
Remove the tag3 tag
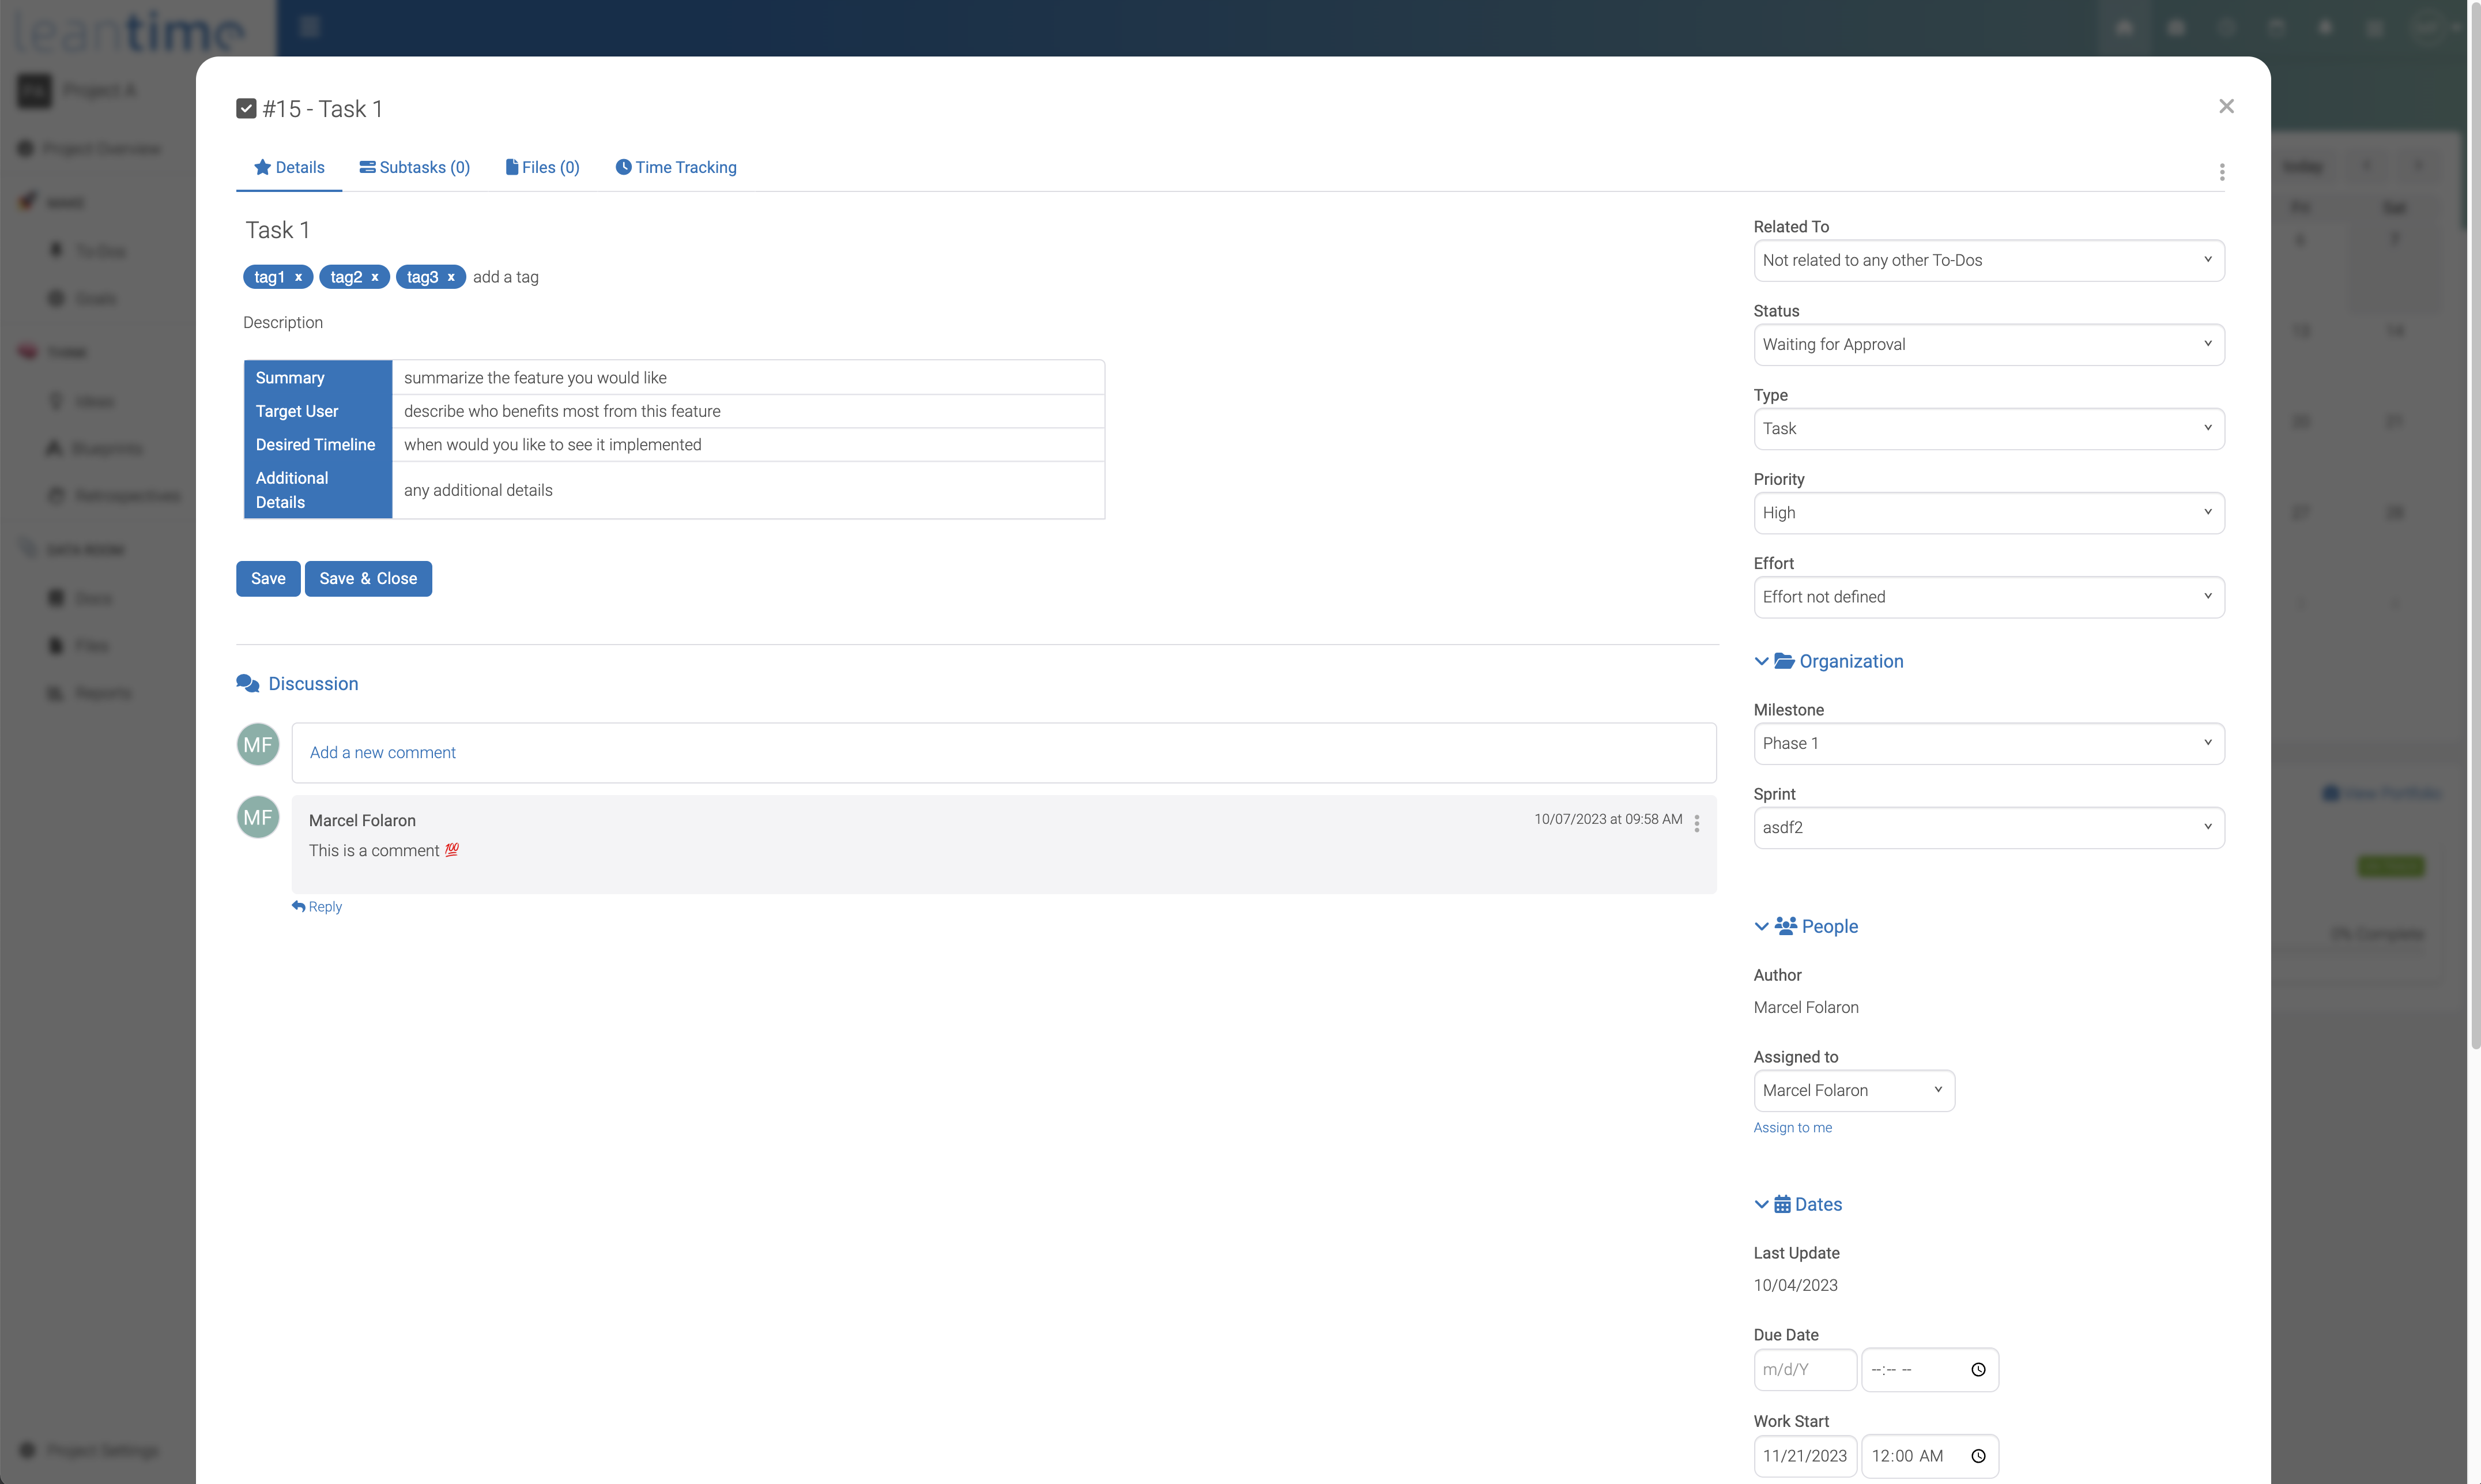pos(451,278)
